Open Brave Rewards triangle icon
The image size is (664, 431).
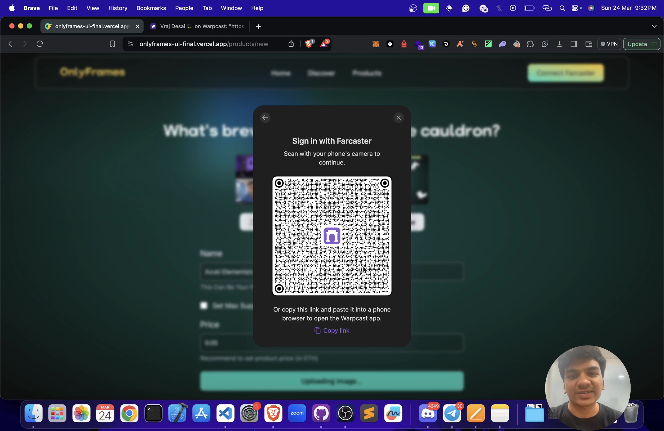click(x=324, y=43)
